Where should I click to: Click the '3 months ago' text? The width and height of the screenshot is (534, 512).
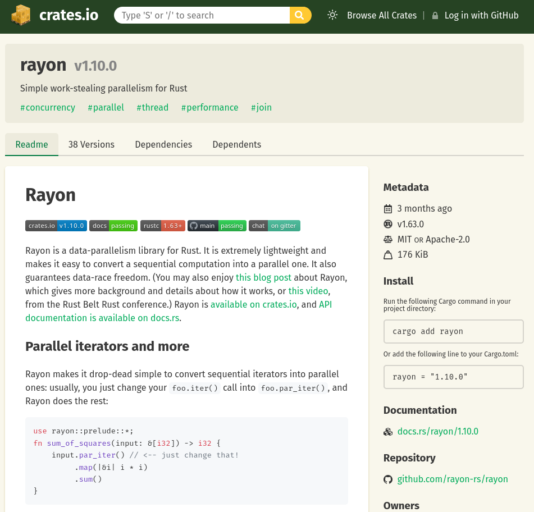click(425, 208)
